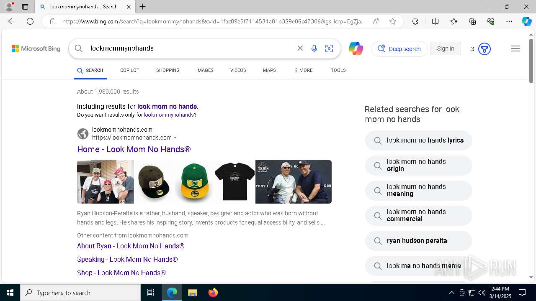Open Task View on taskbar
This screenshot has width=536, height=301.
point(151,293)
